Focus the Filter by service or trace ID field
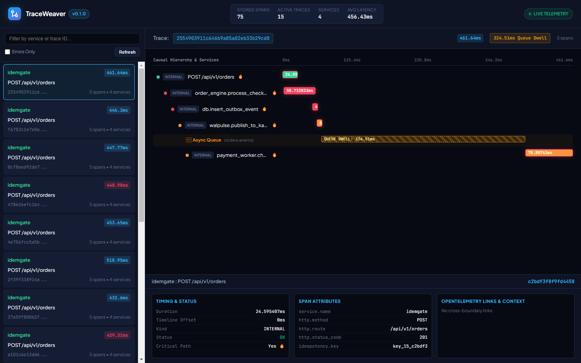This screenshot has width=581, height=363. [72, 39]
